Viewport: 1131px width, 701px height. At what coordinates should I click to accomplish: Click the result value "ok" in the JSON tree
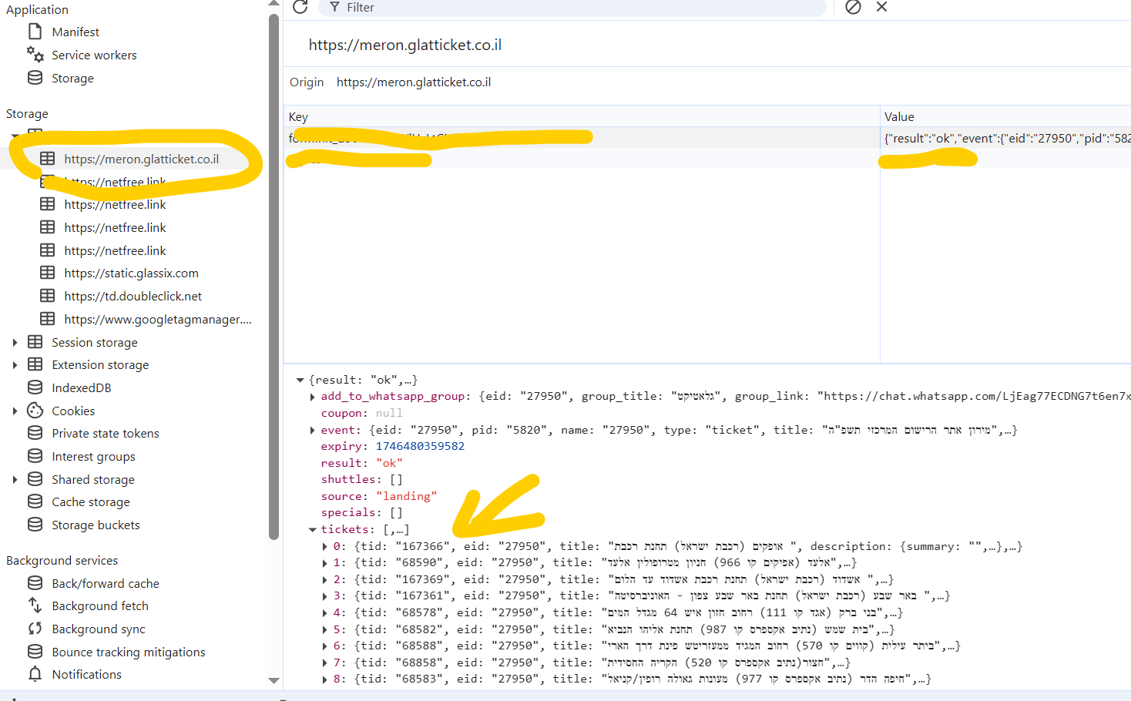[x=389, y=463]
